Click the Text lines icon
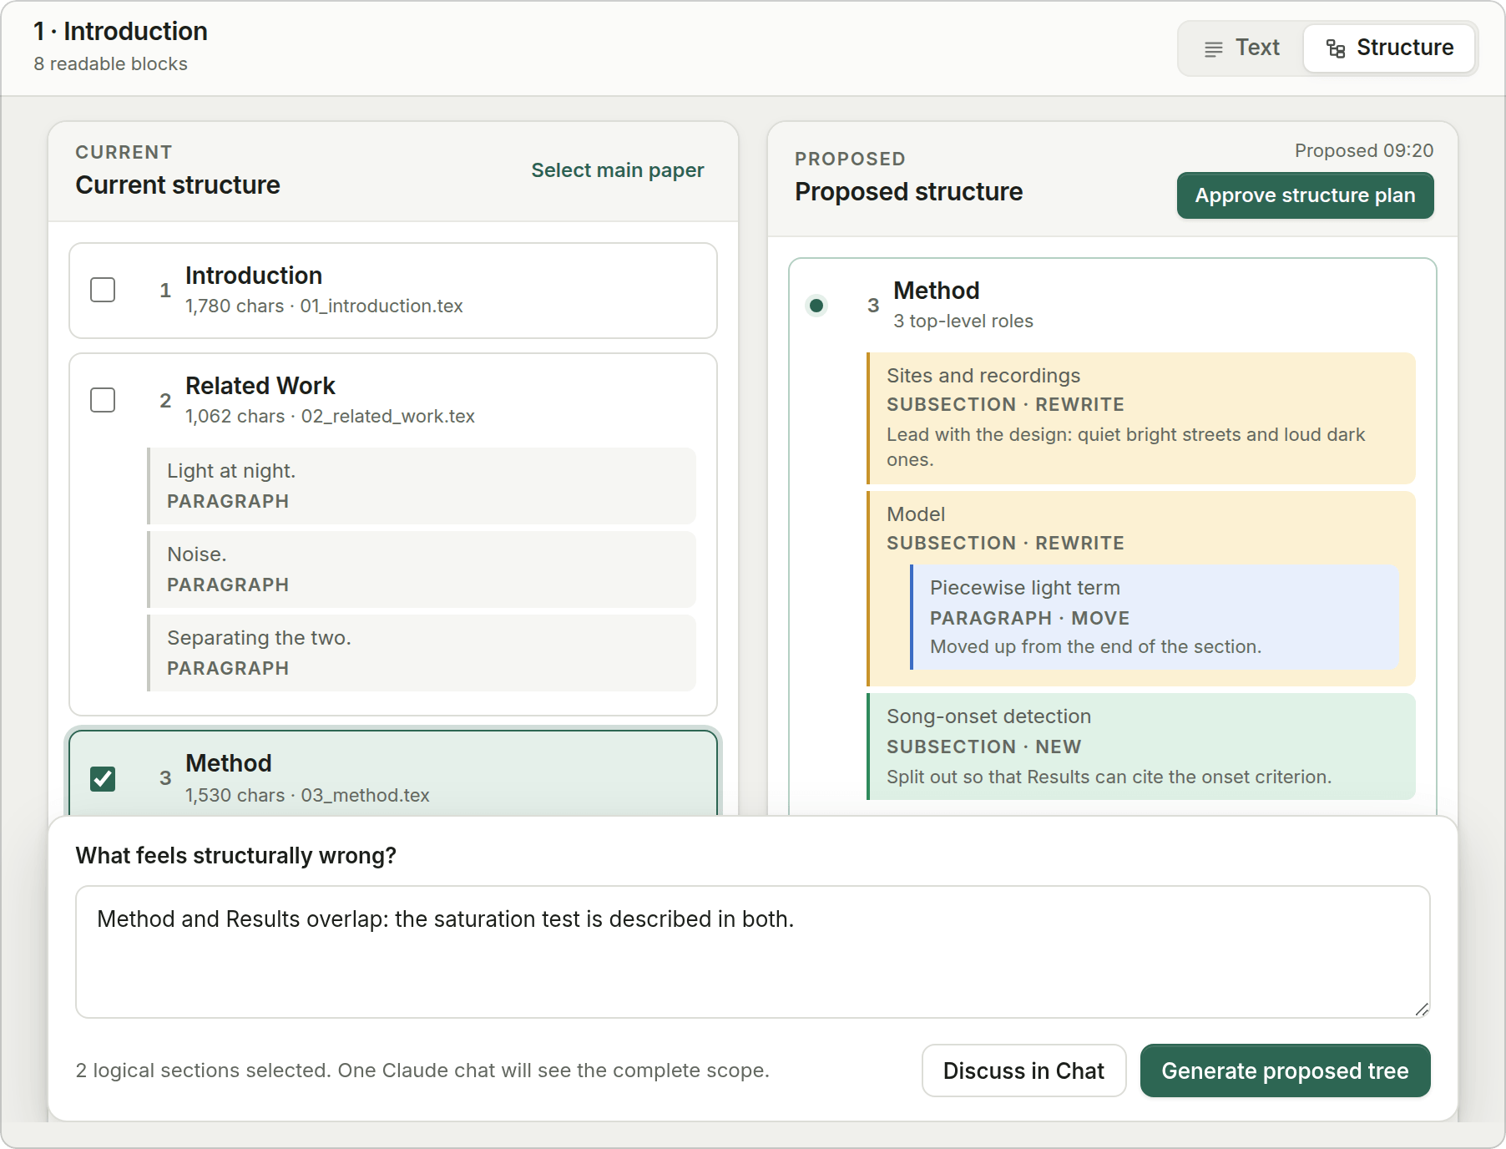The width and height of the screenshot is (1506, 1149). pos(1214,48)
